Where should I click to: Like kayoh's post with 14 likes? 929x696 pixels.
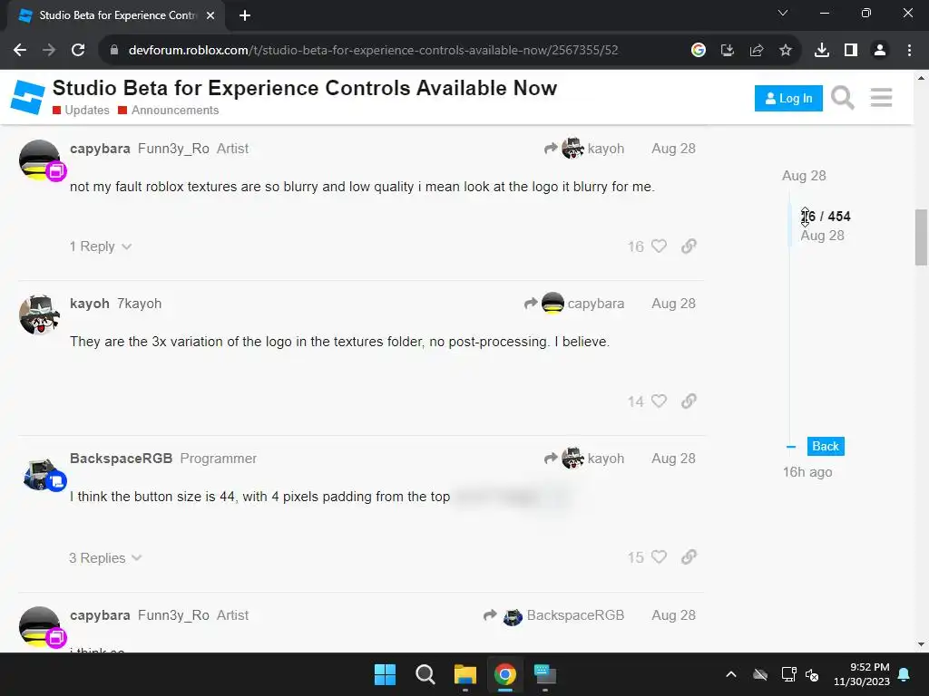click(x=659, y=401)
